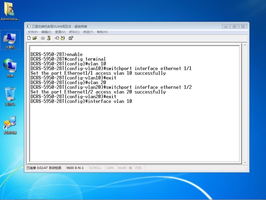Click the '自动检测' status entry
The image size is (266, 200).
coord(55,168)
